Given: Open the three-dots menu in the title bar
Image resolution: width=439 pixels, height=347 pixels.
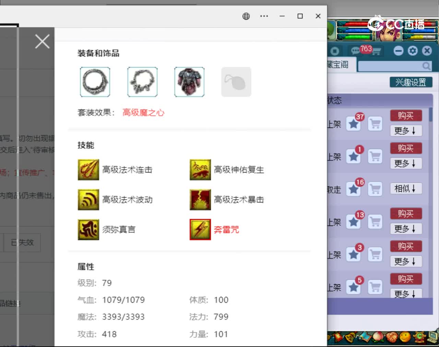Looking at the screenshot, I should [264, 16].
